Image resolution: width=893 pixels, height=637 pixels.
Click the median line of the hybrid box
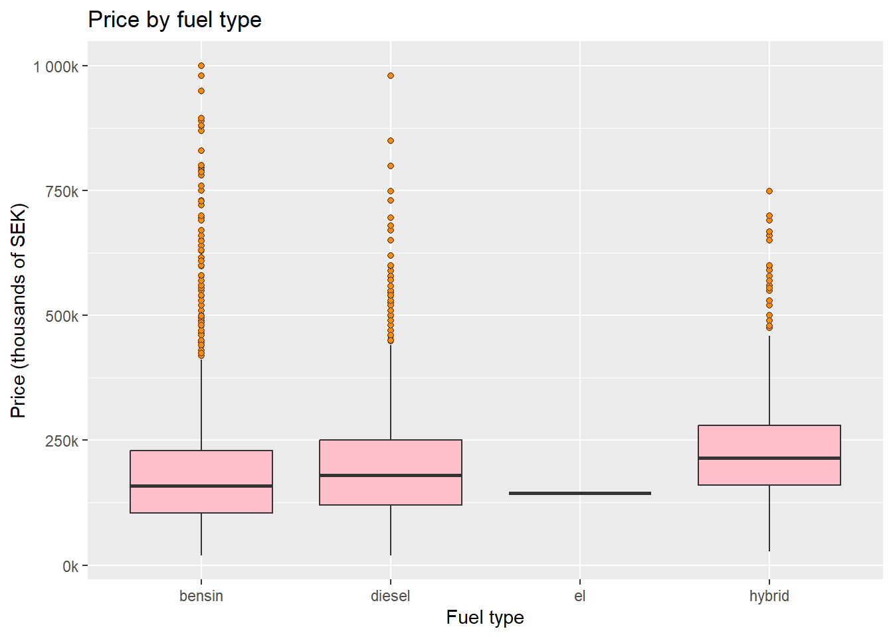[x=769, y=458]
